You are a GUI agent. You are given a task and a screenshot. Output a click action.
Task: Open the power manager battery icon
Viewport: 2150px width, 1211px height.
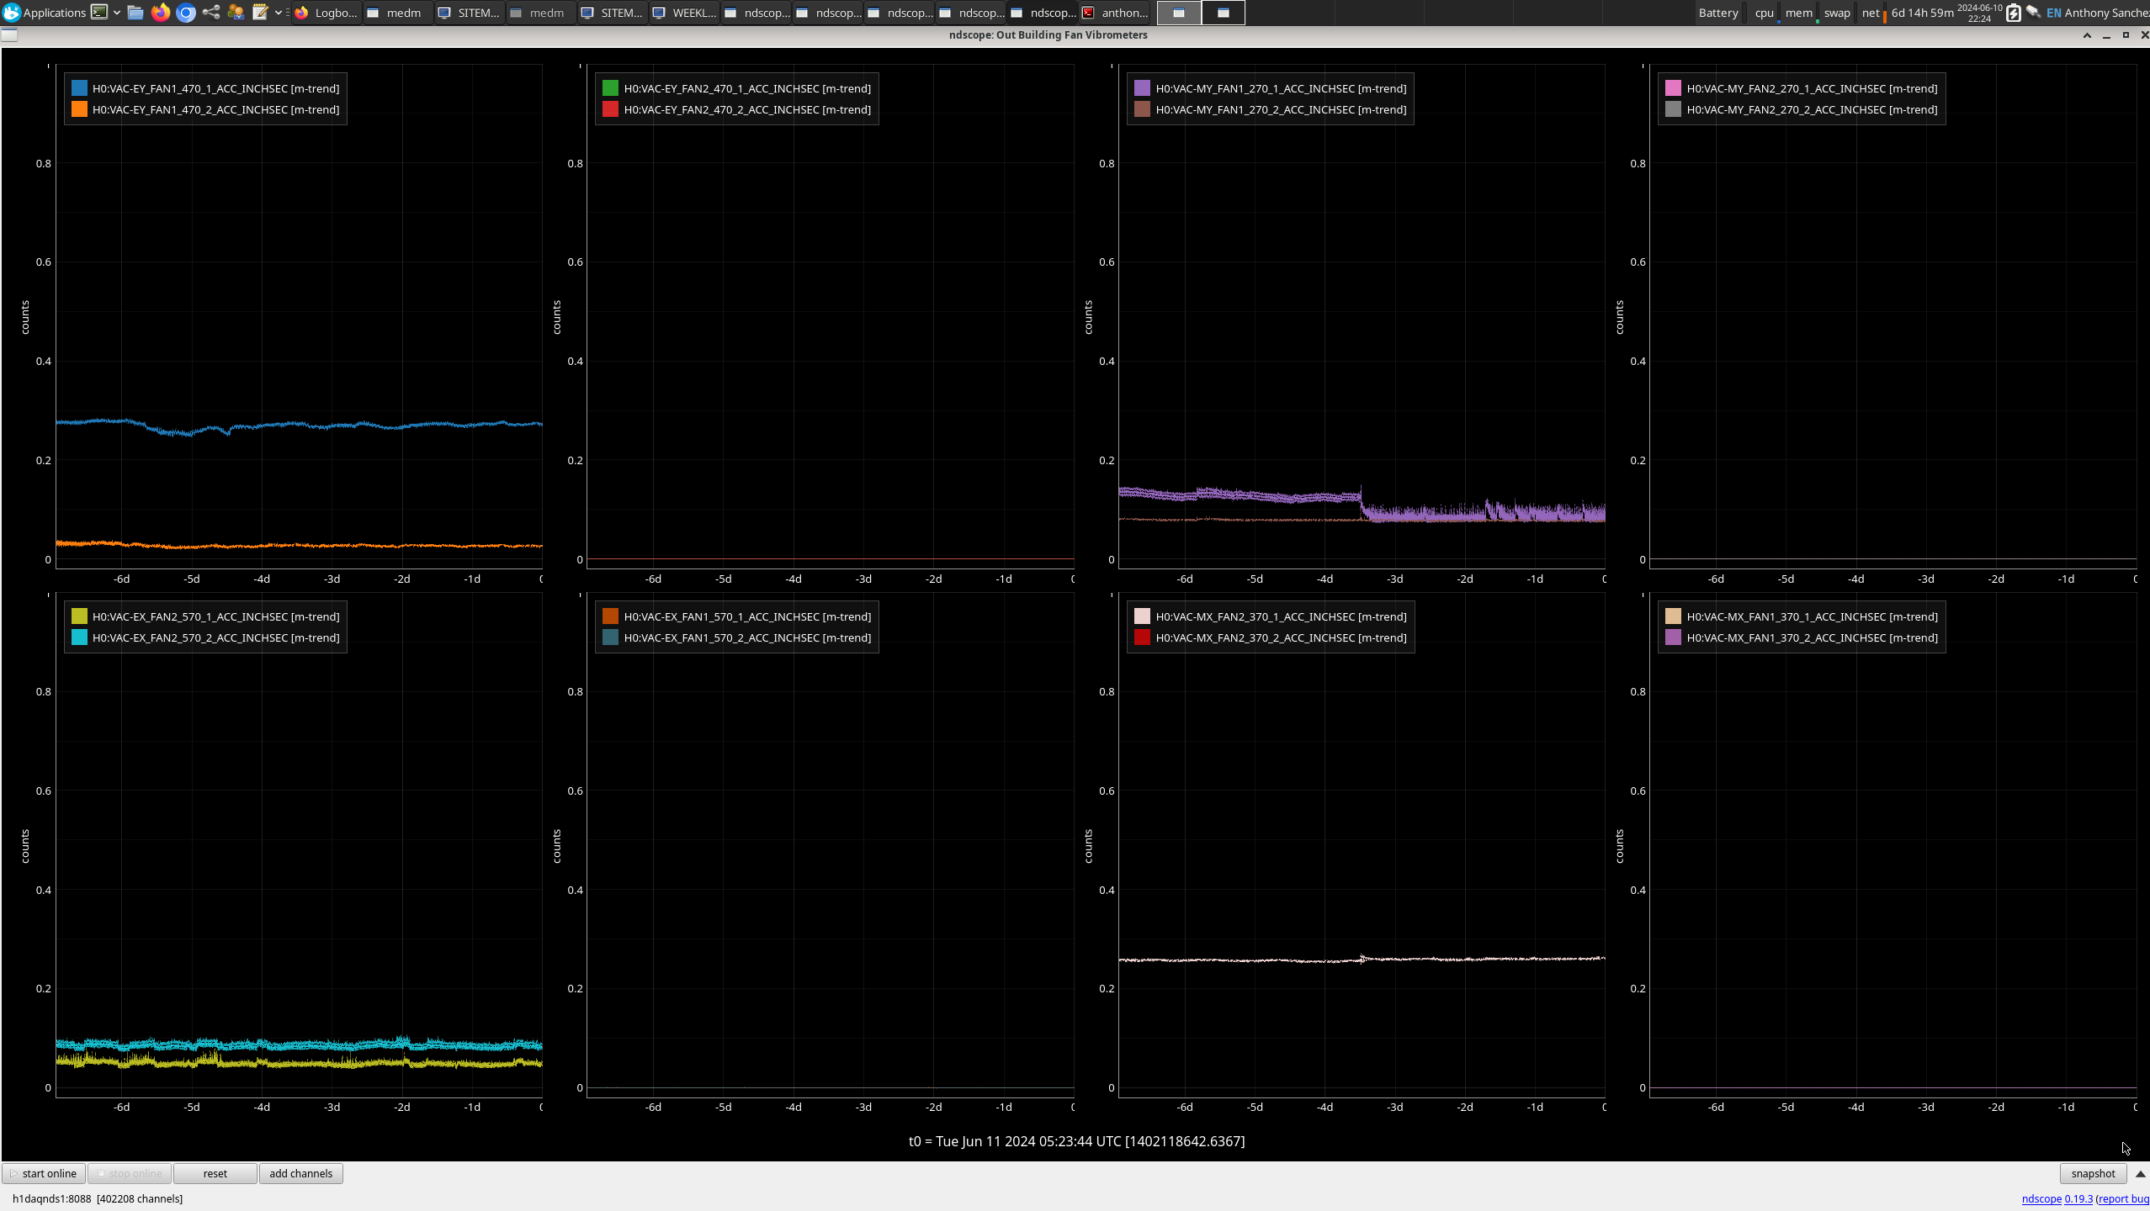(x=2014, y=13)
